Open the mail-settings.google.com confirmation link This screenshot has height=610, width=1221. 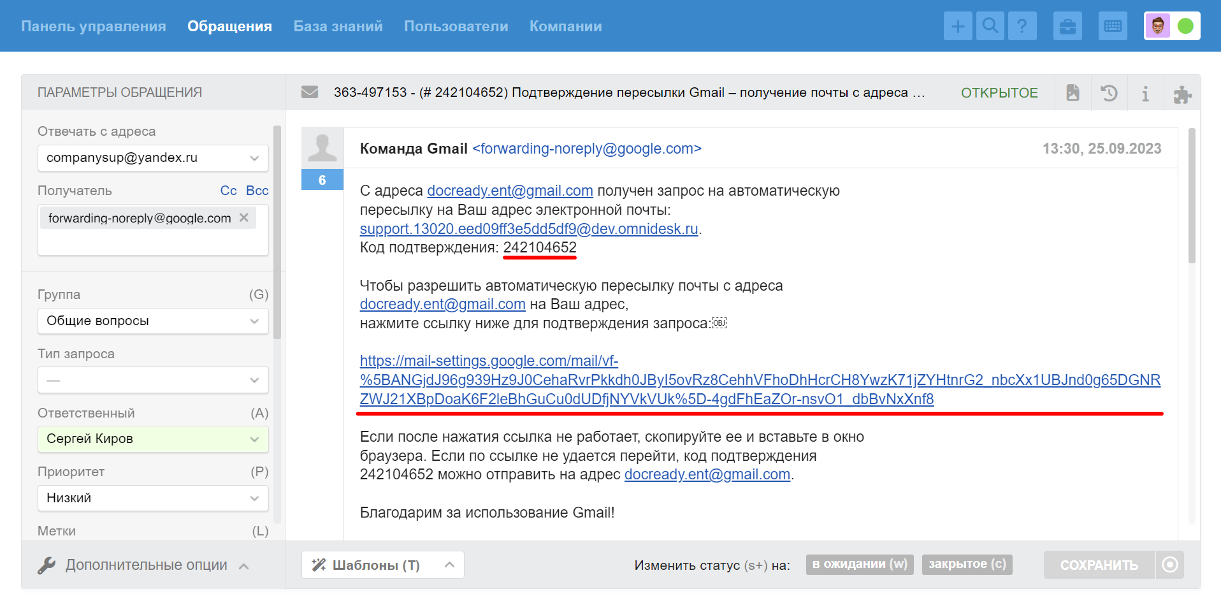[760, 380]
